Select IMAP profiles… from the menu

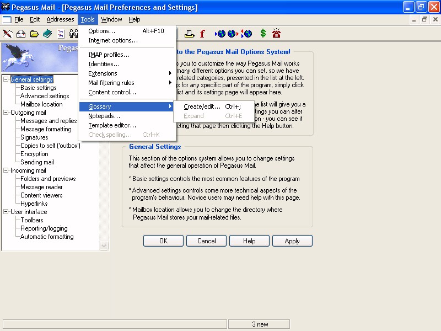(127, 55)
